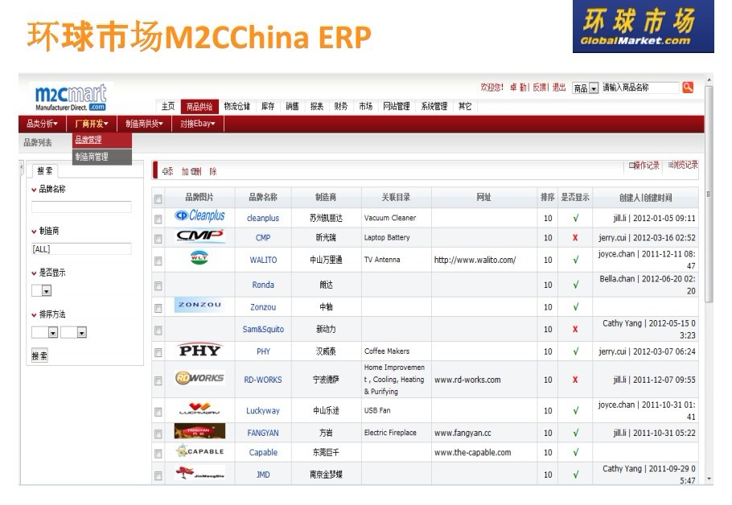Check the Ronda row checkbox
The image size is (732, 505).
click(x=158, y=285)
